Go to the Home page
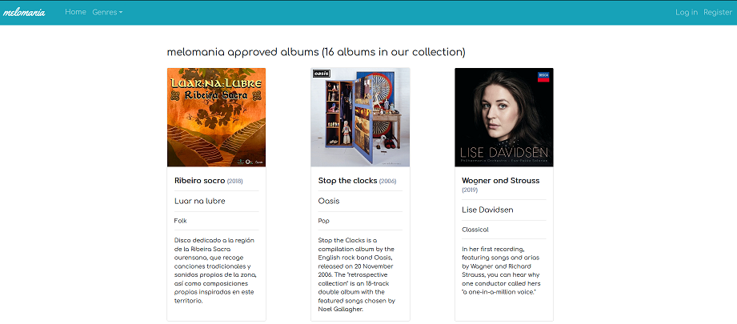 tap(75, 12)
